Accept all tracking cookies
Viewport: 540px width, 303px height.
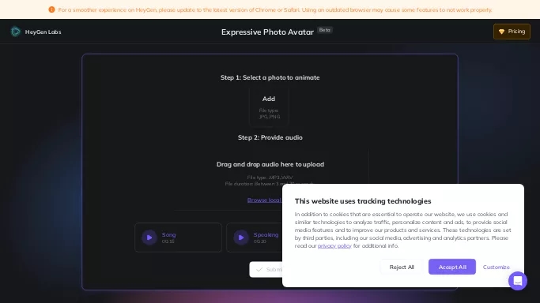point(451,267)
